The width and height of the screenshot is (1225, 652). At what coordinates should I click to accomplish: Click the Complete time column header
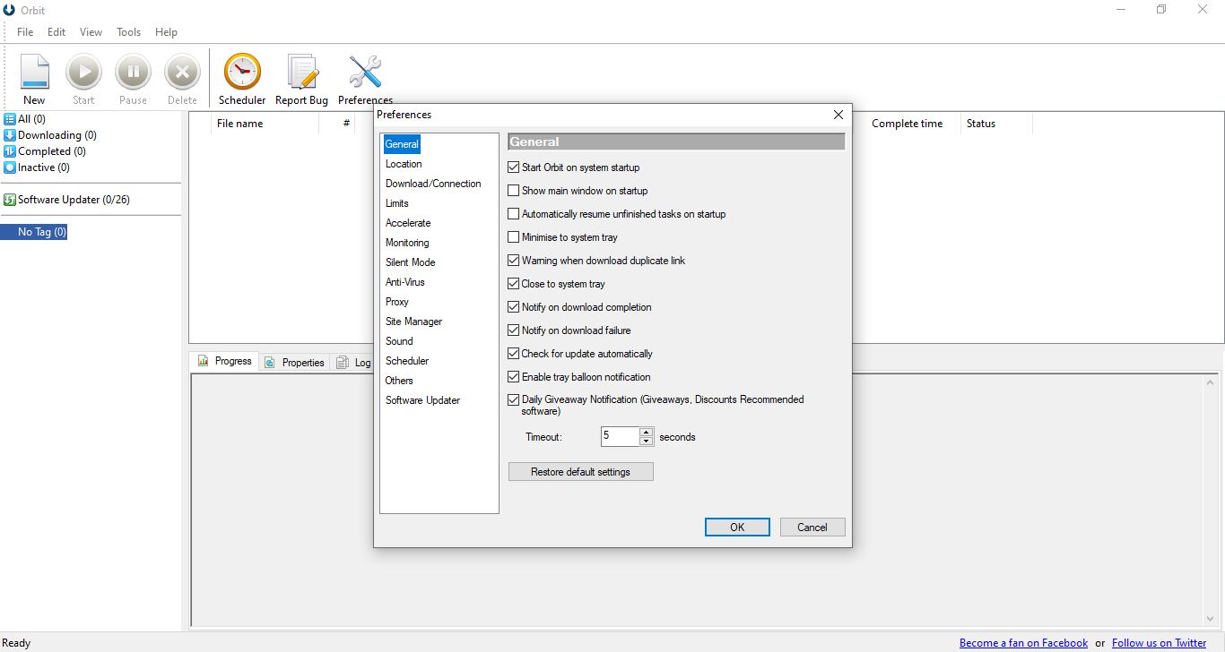coord(907,124)
